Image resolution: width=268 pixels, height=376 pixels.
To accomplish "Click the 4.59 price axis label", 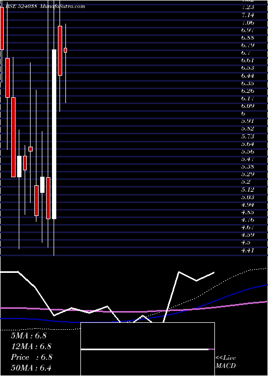I will pos(248,235).
